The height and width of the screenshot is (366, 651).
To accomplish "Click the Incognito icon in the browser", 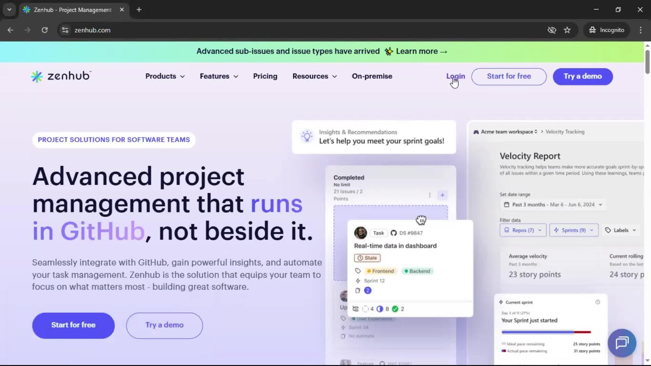I will [593, 30].
